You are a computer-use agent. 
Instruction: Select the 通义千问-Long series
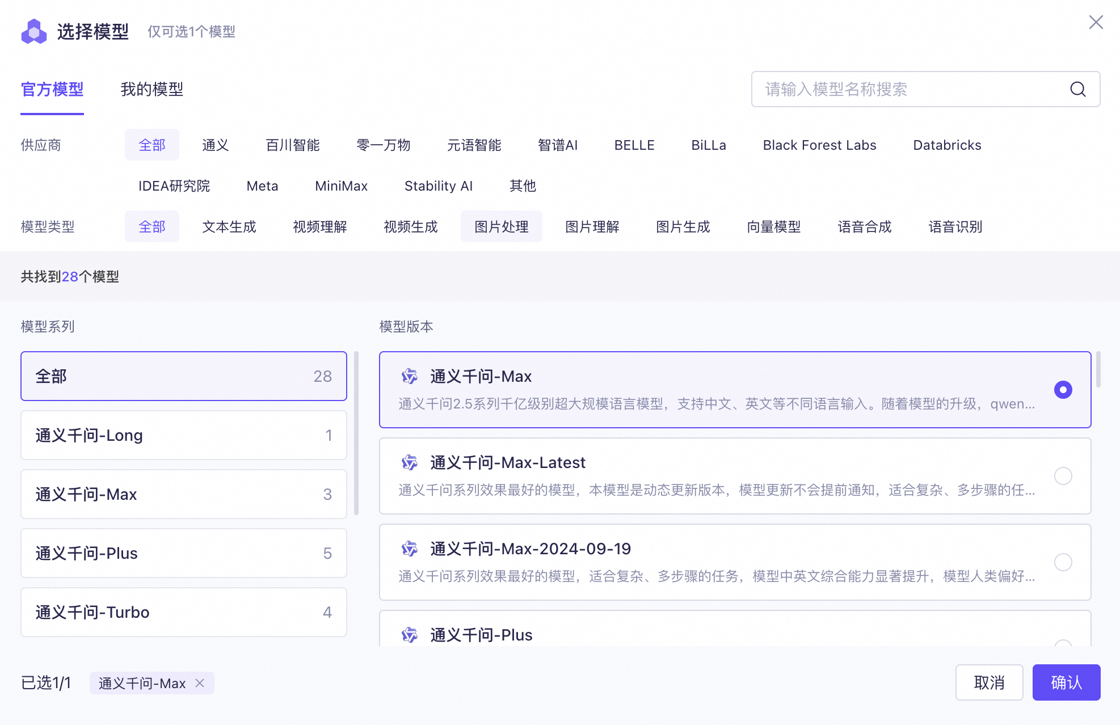coord(184,435)
